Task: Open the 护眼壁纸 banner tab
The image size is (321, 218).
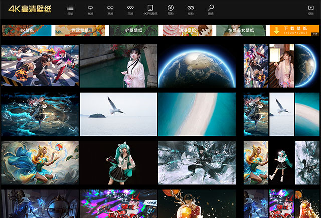Action: [133, 30]
